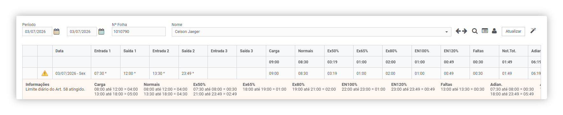Select the Entrada 1 cell 07:30
Viewport: 563px width, 115px height.
tap(106, 73)
